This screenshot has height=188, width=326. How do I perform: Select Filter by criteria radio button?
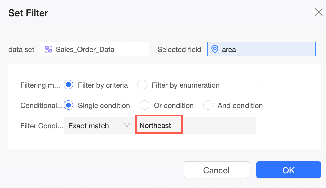pos(68,85)
